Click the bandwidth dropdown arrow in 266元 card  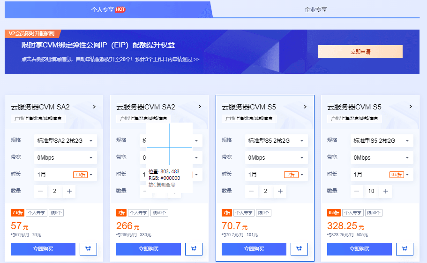(x=196, y=158)
